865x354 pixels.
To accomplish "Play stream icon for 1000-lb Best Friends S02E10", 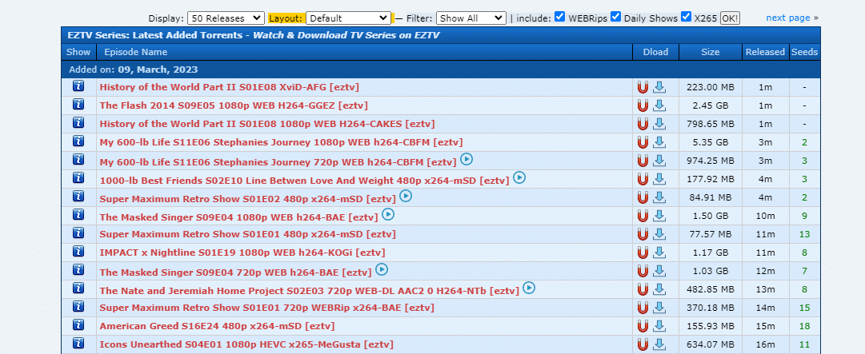I will [519, 177].
